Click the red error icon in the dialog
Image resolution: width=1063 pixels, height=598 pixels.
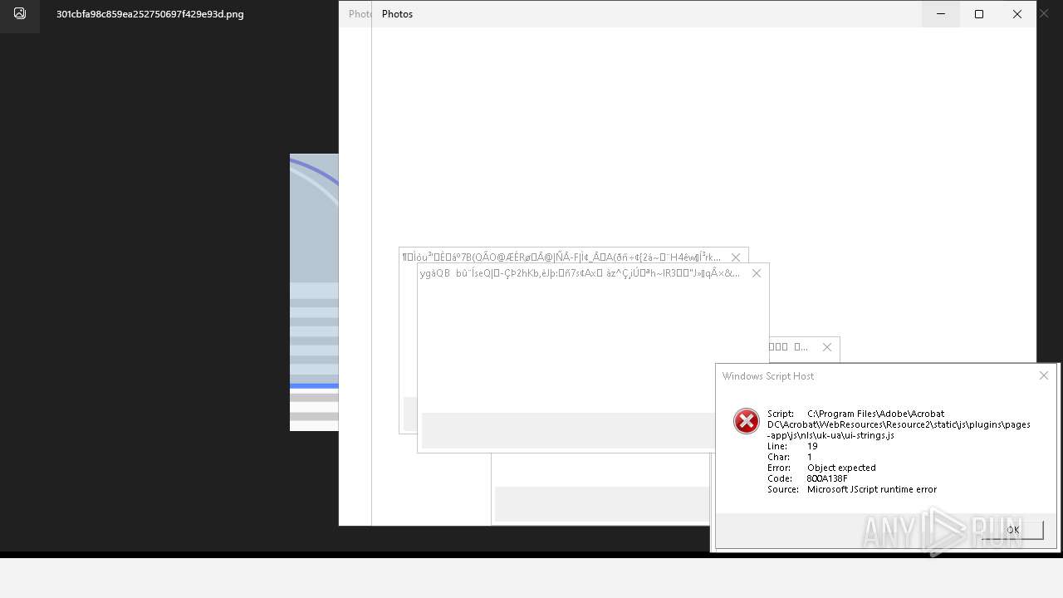(746, 421)
